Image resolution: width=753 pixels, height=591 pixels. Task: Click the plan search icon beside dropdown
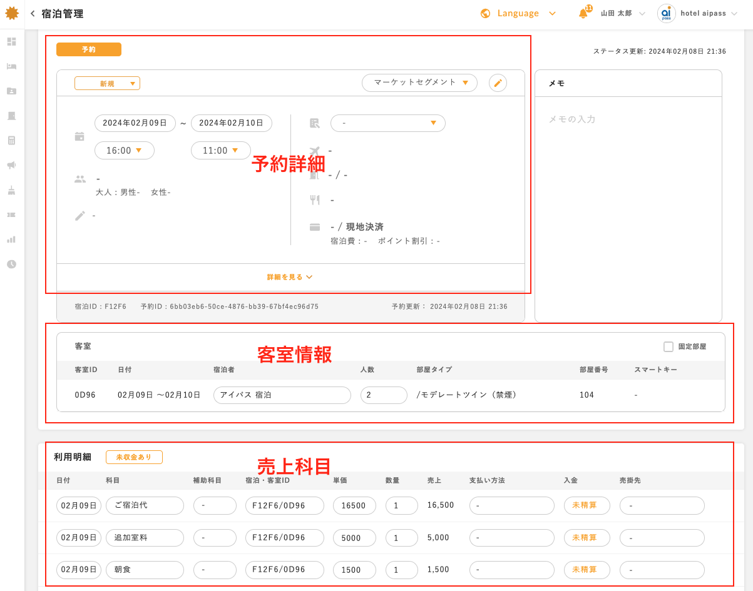point(315,123)
